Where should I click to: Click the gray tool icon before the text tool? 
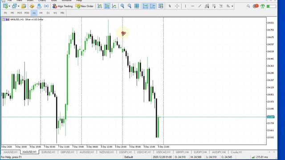coord(214,6)
